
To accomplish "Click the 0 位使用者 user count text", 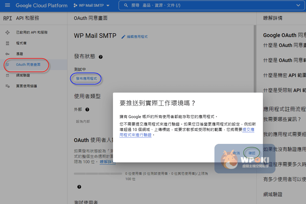I will (166, 176).
